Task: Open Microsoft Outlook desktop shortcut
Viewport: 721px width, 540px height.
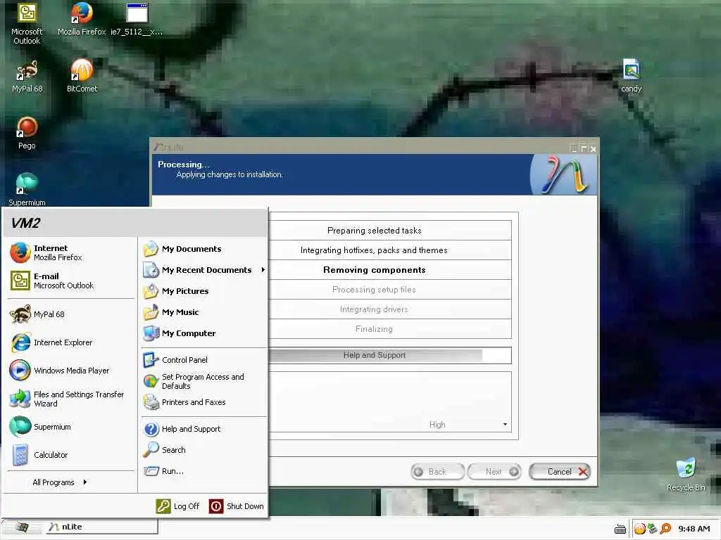Action: [x=27, y=23]
